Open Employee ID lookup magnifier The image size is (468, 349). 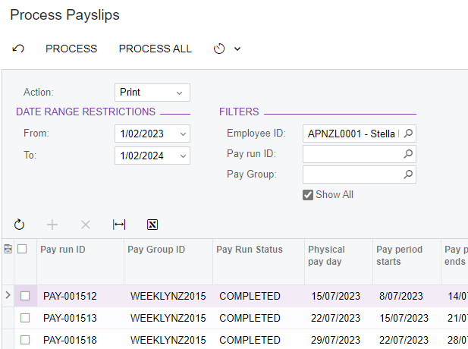pyautogui.click(x=408, y=134)
